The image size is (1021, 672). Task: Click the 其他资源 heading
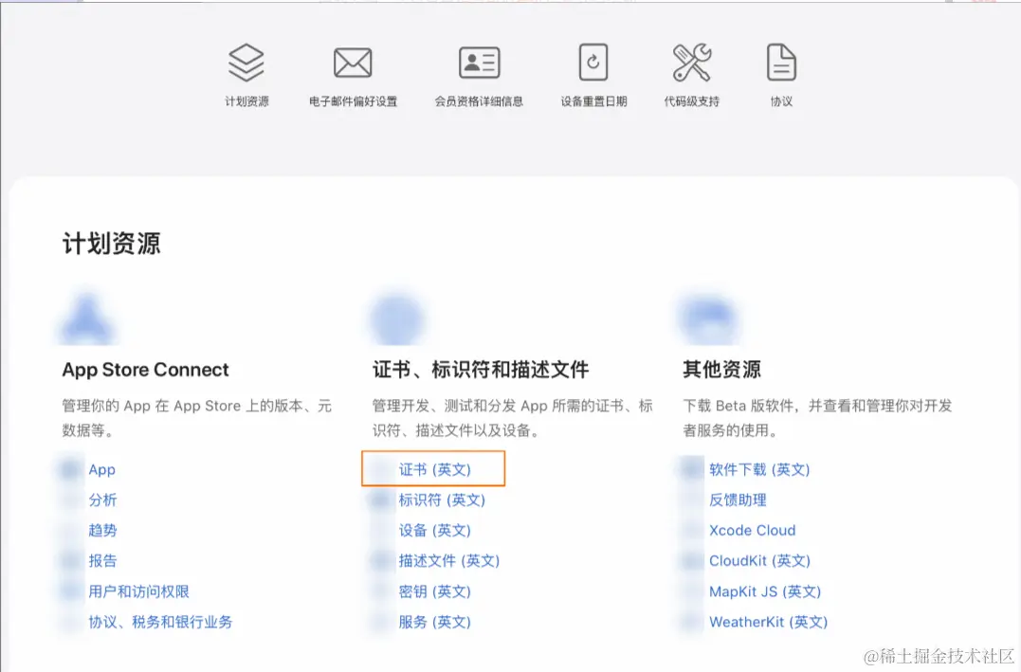tap(721, 370)
